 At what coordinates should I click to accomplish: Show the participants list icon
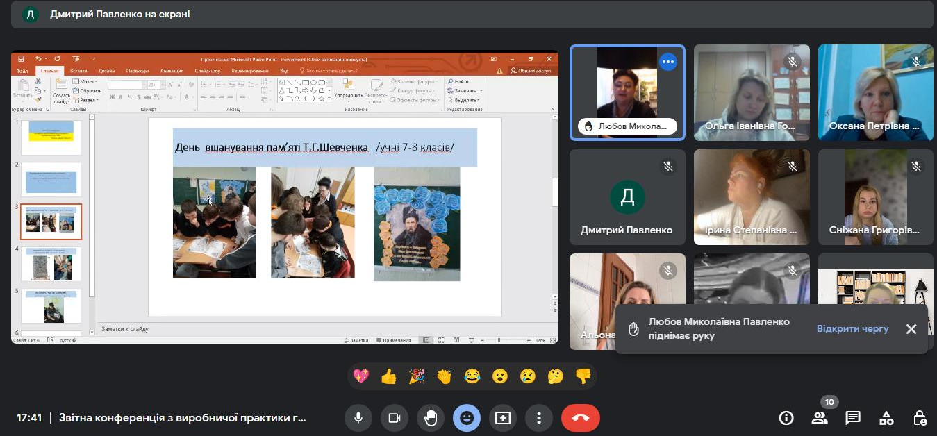(x=820, y=418)
